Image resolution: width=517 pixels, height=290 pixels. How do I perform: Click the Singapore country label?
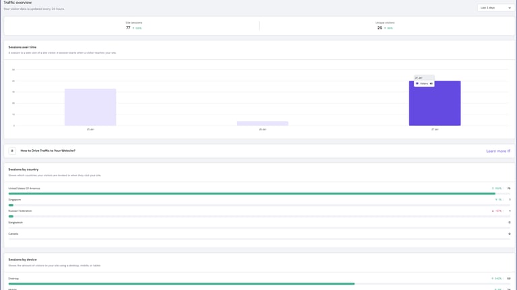point(15,199)
